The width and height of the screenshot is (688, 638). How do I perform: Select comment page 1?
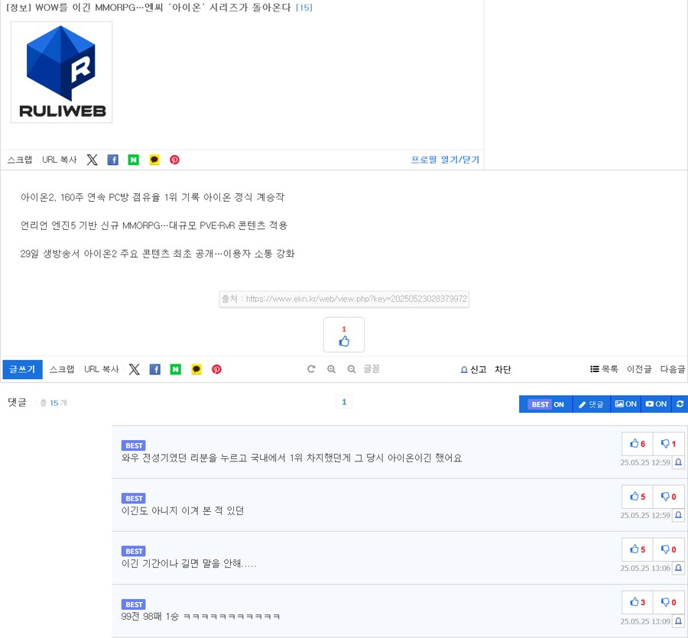point(344,402)
